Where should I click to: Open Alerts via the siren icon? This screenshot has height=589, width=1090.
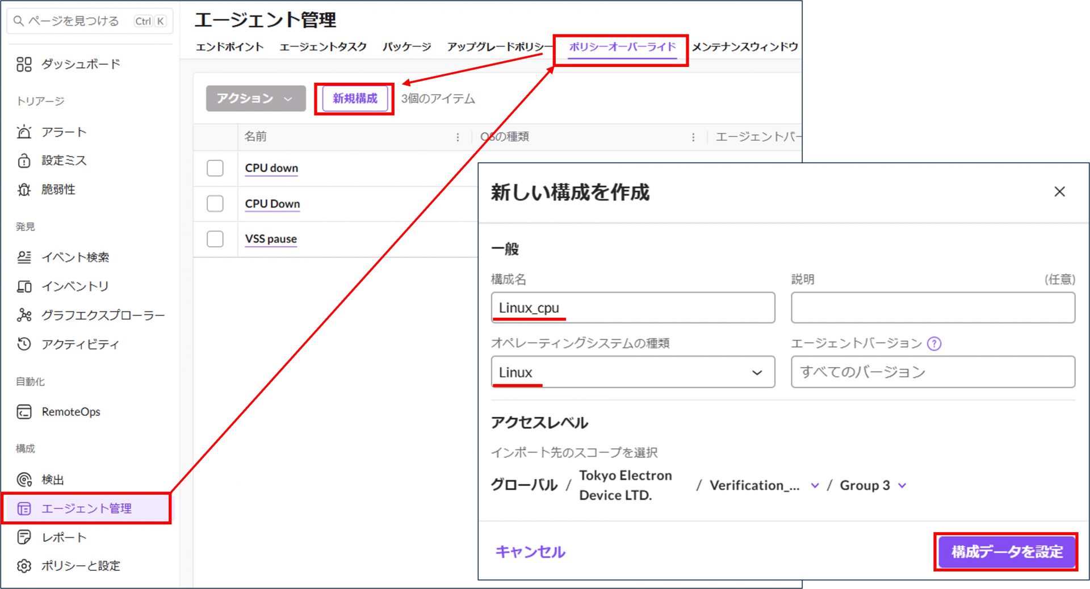(x=24, y=132)
